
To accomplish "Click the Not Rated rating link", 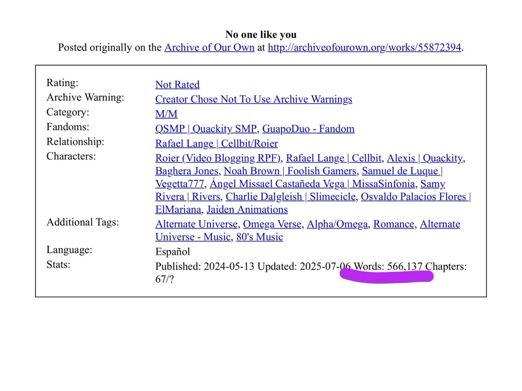I will 177,84.
